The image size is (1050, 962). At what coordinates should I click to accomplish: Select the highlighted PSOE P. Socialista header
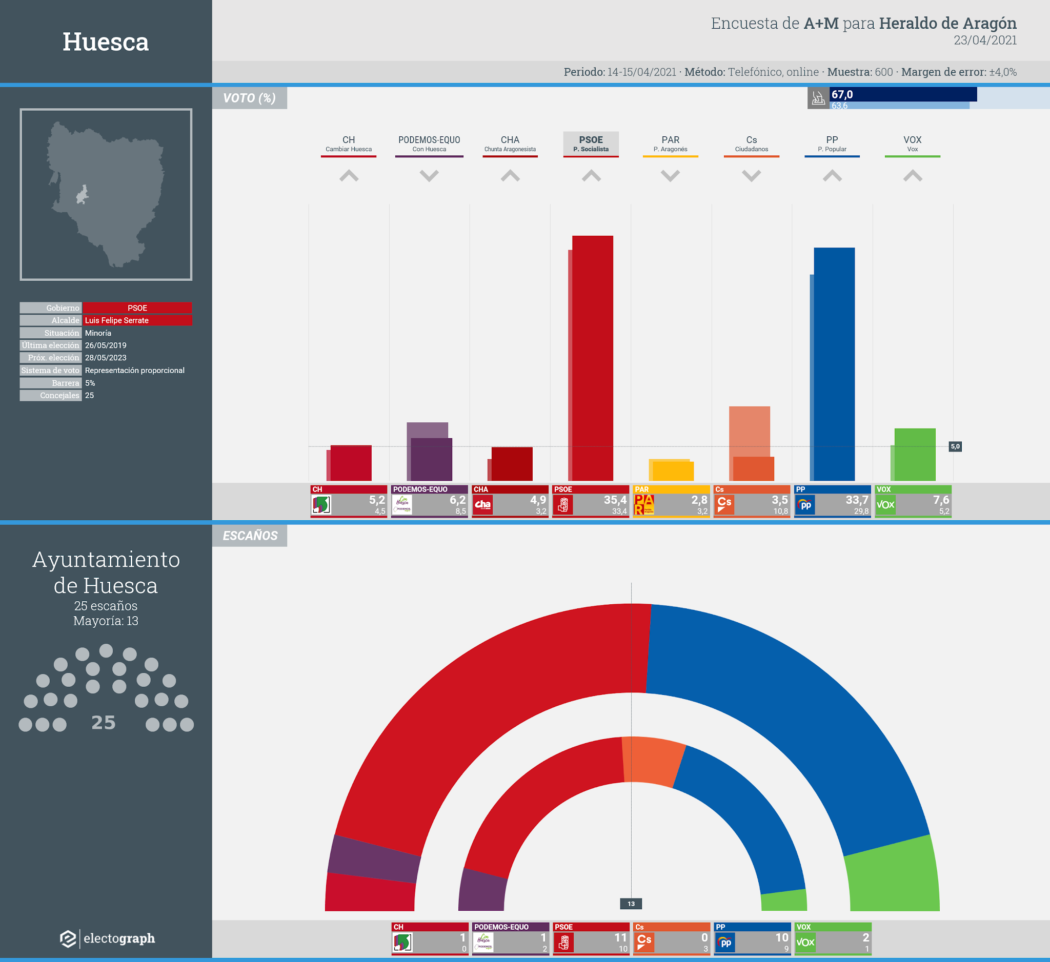click(x=591, y=144)
